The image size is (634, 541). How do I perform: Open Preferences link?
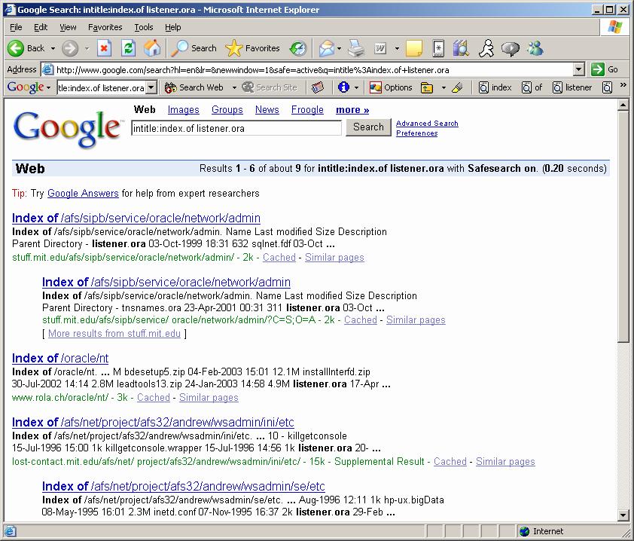click(x=417, y=133)
